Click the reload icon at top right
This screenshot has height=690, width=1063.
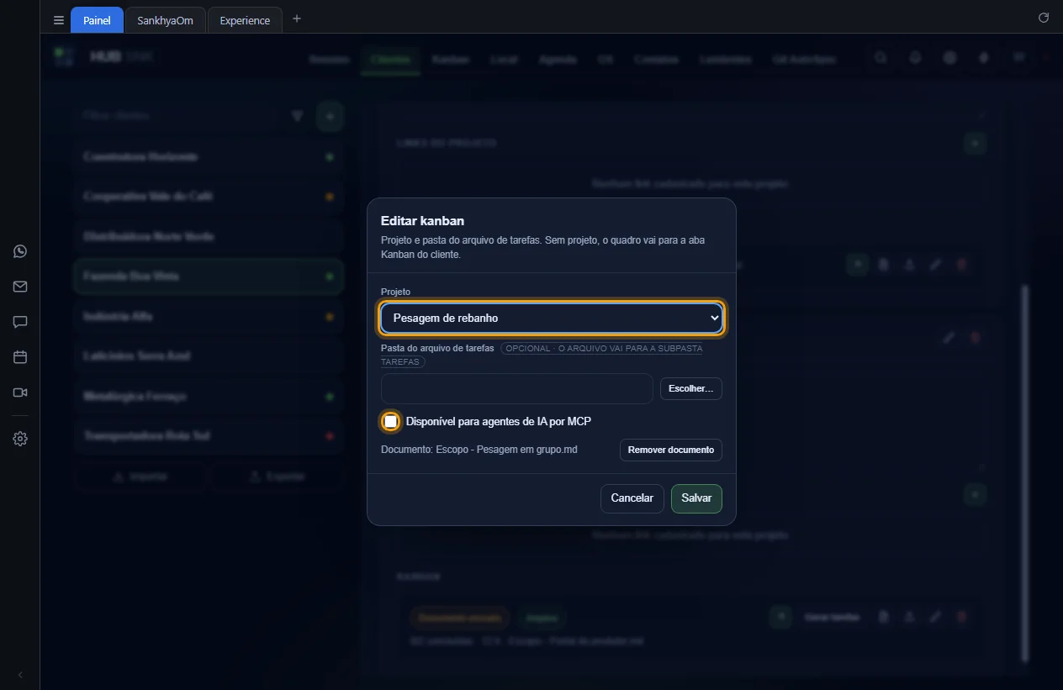point(1044,18)
